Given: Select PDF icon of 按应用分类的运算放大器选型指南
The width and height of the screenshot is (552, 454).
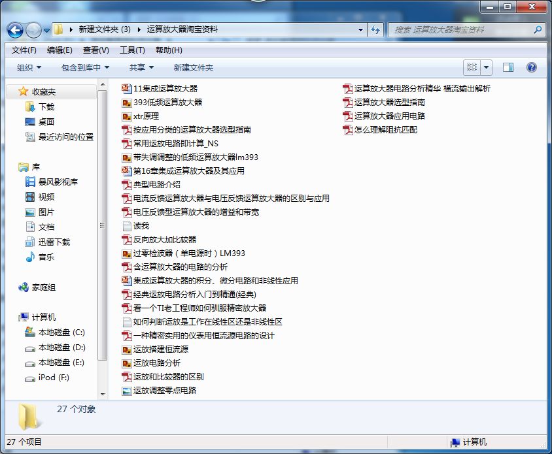Looking at the screenshot, I should pos(126,130).
